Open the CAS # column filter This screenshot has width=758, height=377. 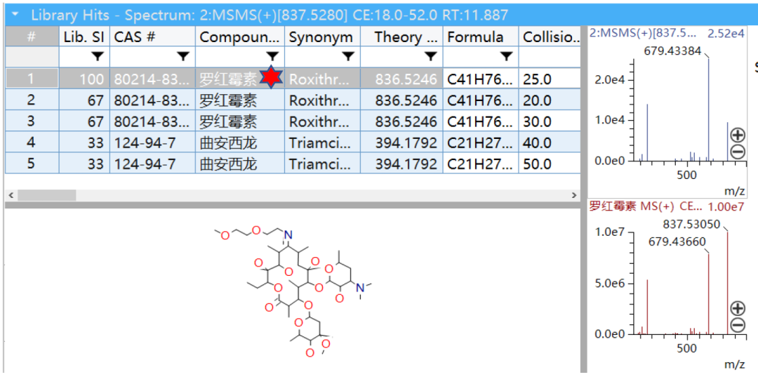[x=183, y=56]
